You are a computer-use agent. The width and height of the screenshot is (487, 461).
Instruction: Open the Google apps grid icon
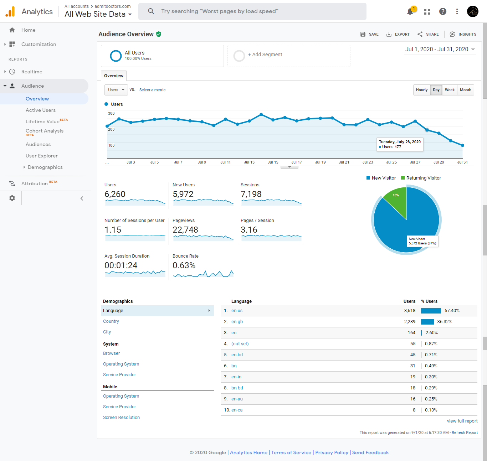click(x=427, y=12)
